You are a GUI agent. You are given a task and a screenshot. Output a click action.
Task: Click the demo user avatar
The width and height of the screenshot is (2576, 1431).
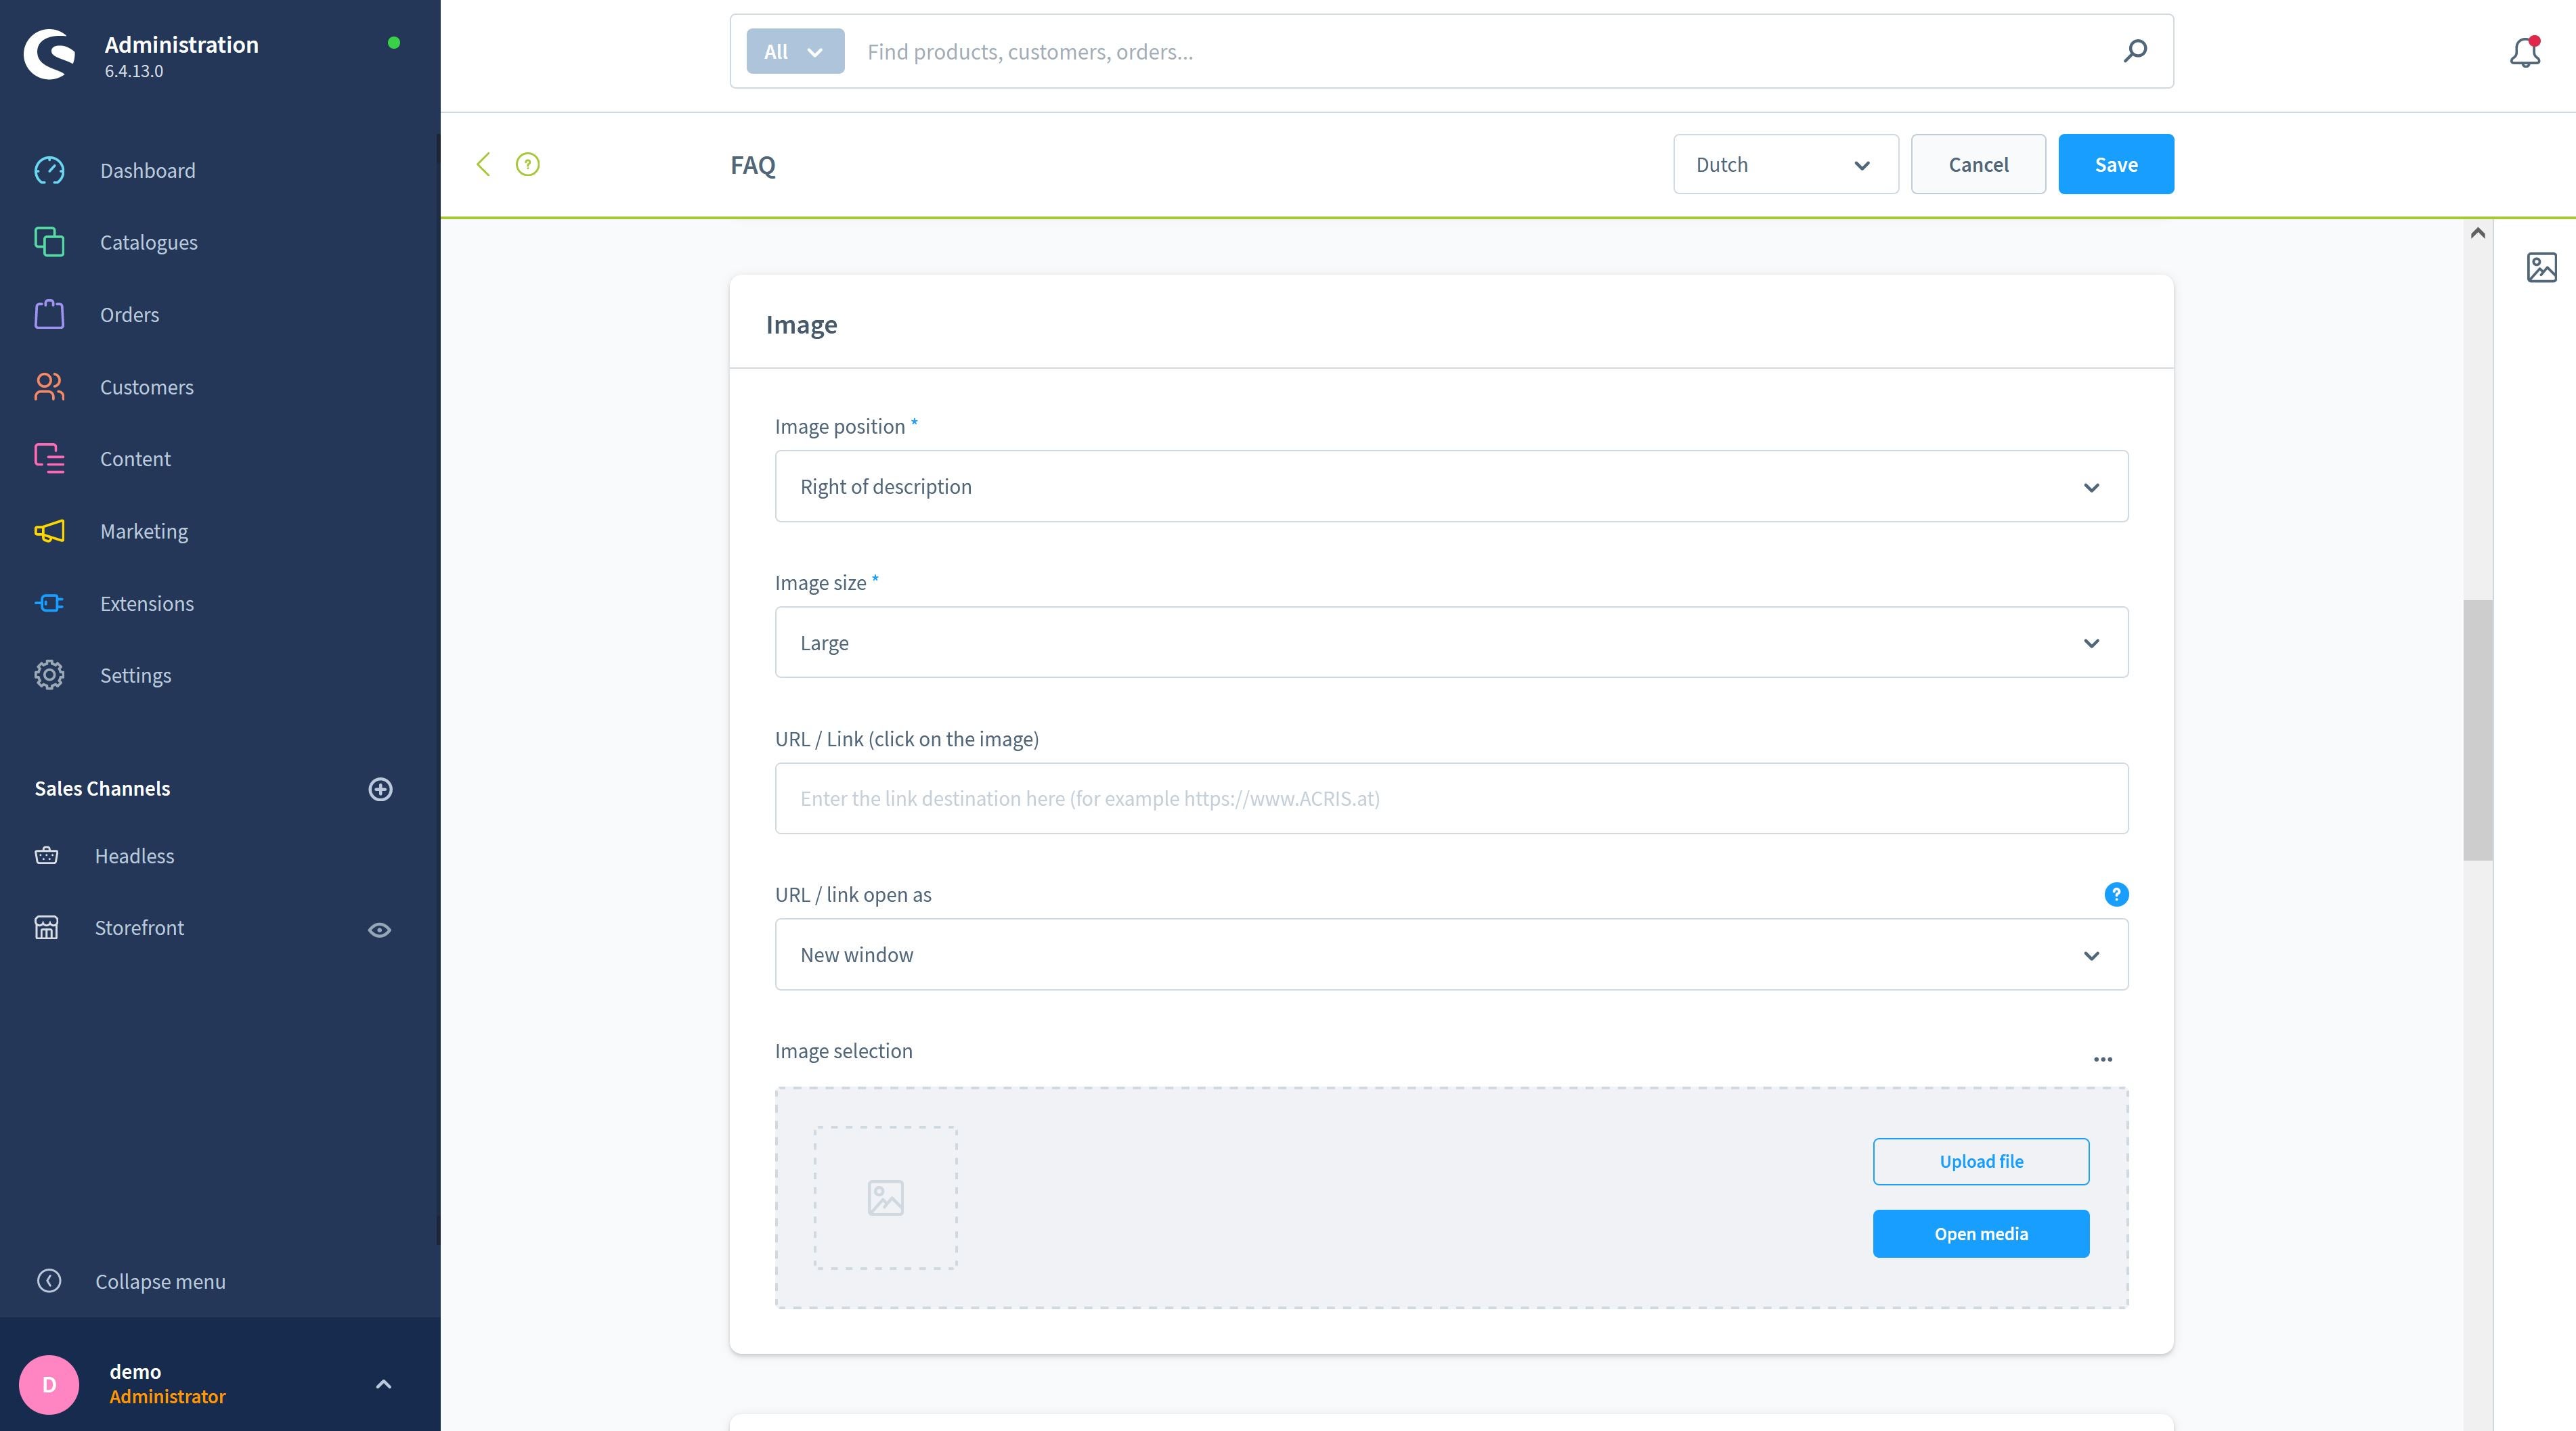pyautogui.click(x=49, y=1385)
